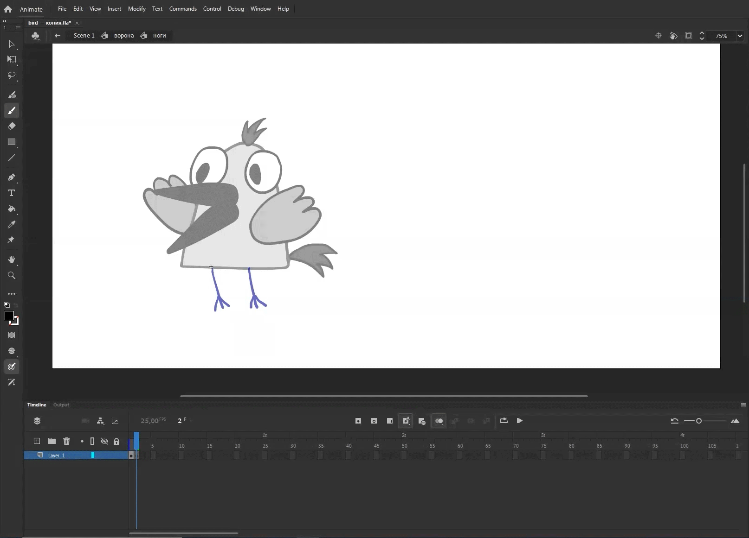The image size is (749, 538).
Task: Select the Hand tool
Action: 12,260
